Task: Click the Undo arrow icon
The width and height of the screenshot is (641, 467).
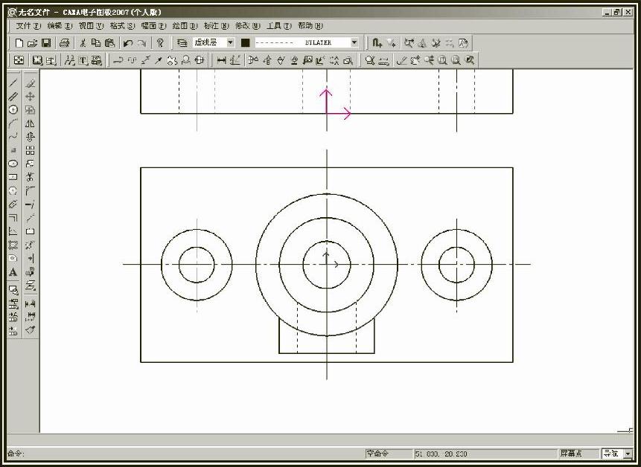Action: tap(128, 43)
